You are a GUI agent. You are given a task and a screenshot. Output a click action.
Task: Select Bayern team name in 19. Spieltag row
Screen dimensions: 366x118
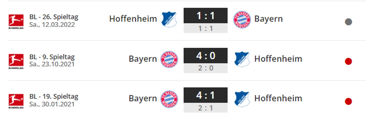[x=143, y=99]
